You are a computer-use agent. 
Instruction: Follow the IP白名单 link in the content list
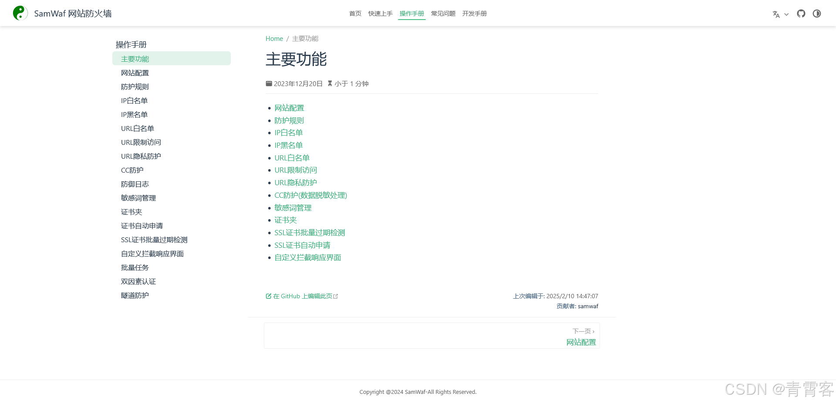(288, 133)
